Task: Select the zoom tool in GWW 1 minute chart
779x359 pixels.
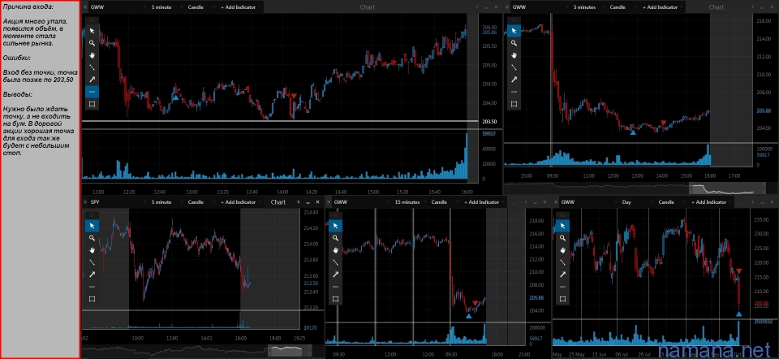Action: coord(92,43)
